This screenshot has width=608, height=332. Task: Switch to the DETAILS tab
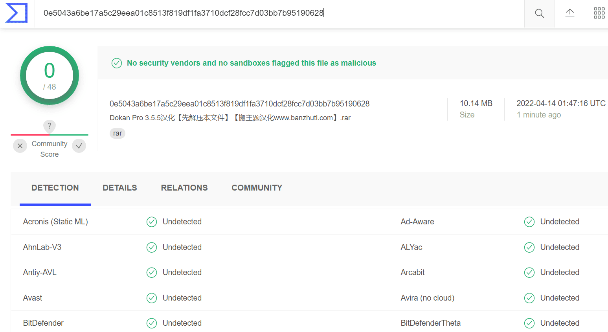click(x=120, y=188)
